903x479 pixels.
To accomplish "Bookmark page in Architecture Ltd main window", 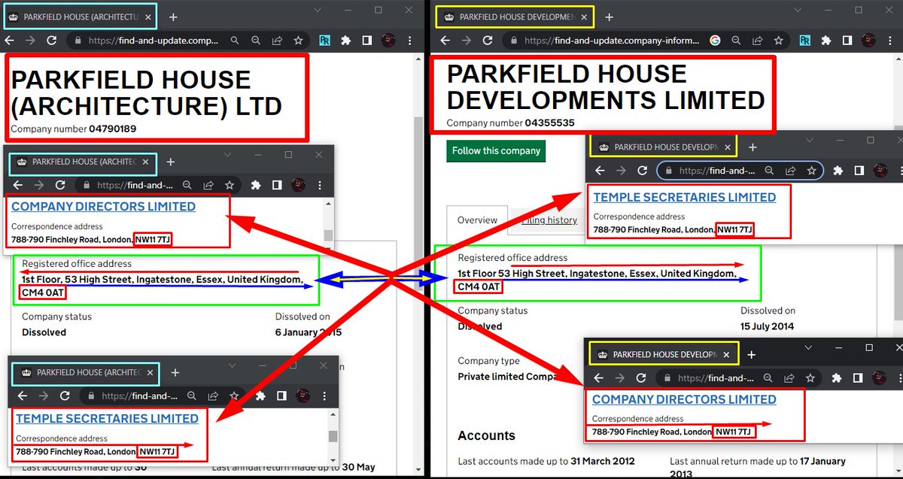I will pyautogui.click(x=298, y=41).
